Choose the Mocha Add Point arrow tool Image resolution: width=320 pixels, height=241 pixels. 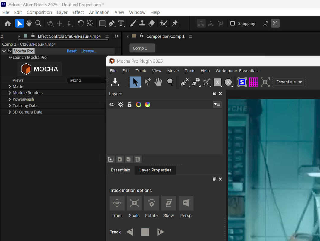[147, 82]
